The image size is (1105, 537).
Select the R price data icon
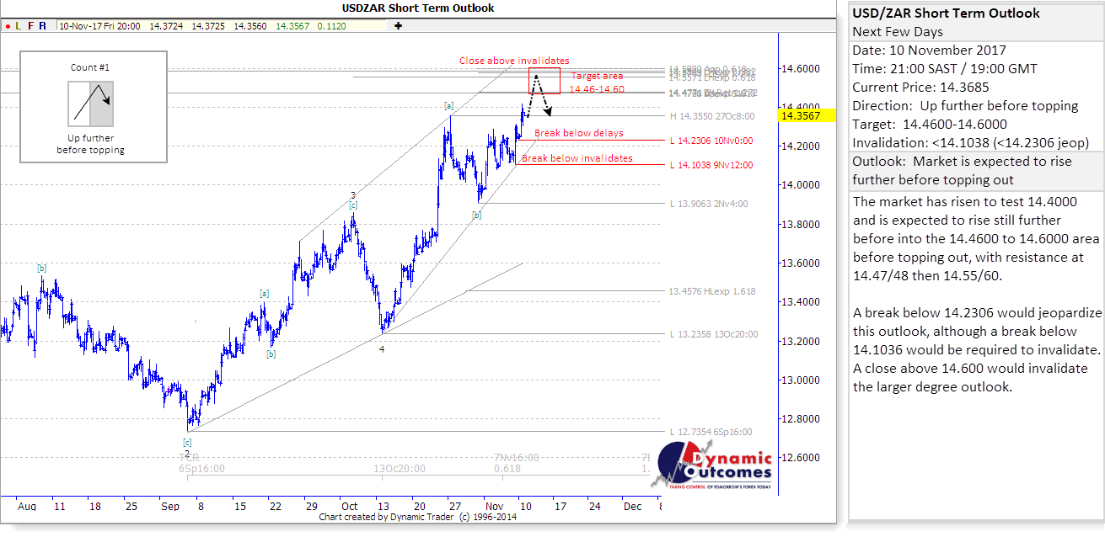42,26
